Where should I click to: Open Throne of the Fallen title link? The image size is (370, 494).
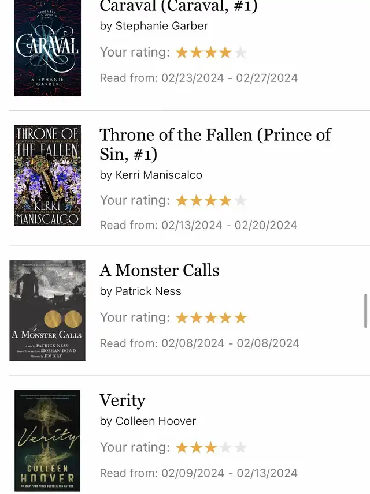(x=215, y=144)
